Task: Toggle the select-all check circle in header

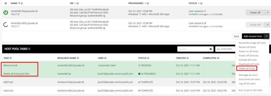Action: (x=6, y=3)
